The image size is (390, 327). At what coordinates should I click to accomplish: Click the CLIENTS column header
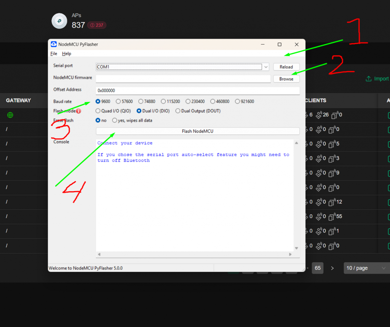click(x=315, y=100)
